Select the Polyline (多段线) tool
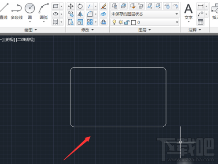The height and width of the screenshot is (164, 218). click(x=17, y=12)
